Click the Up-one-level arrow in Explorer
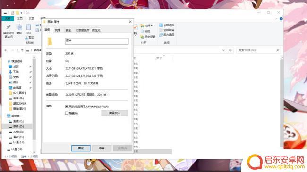This screenshot has height=172, width=307. pos(22,50)
